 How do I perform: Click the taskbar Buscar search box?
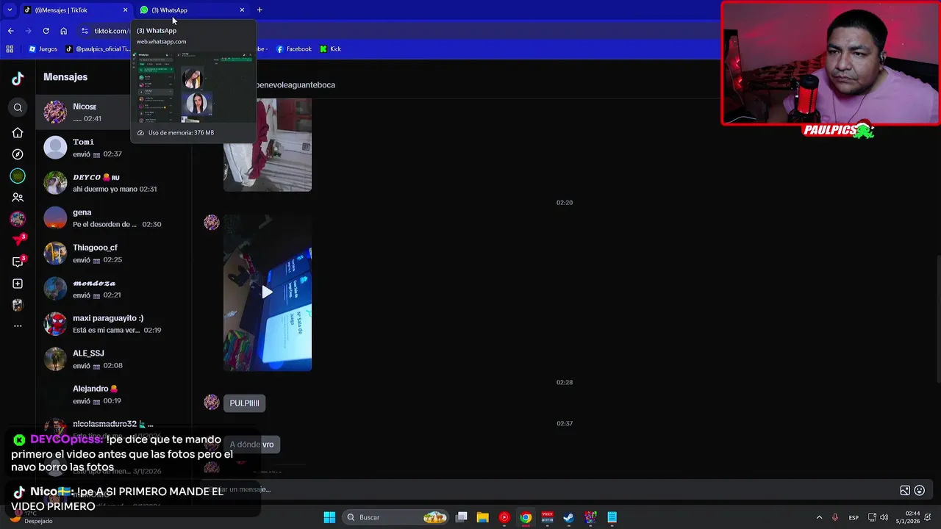[x=396, y=517]
